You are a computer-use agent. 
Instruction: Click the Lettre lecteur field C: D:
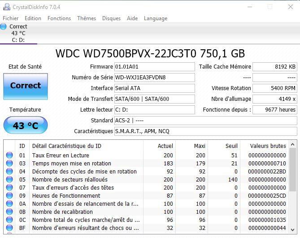click(155, 110)
